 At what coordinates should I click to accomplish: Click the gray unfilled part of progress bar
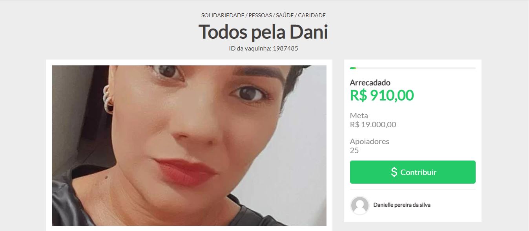click(x=416, y=68)
